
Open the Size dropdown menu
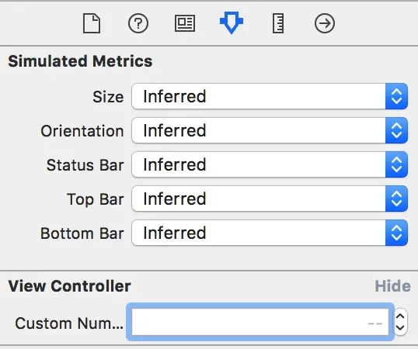pyautogui.click(x=270, y=96)
